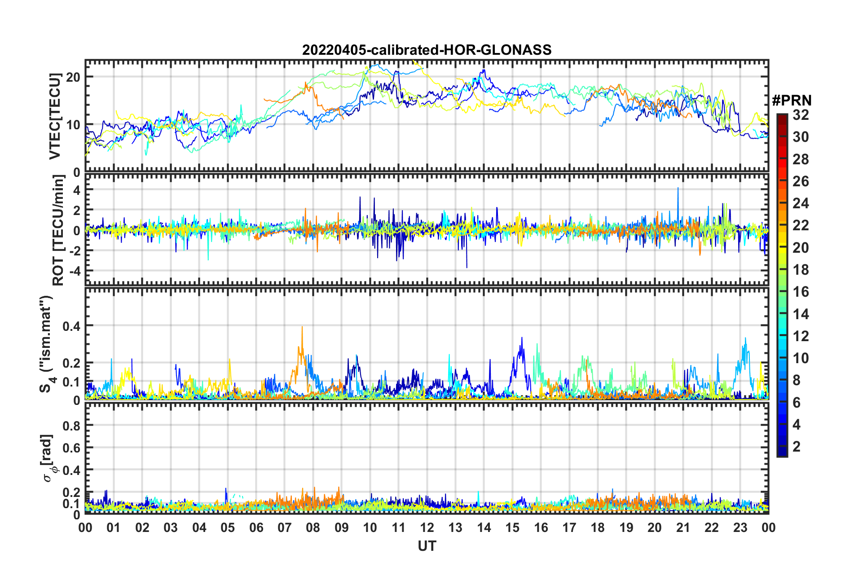Click the plot title 20220405-calibrated-HOR-GLONASS
Screen dimensions: 854x571
point(427,50)
